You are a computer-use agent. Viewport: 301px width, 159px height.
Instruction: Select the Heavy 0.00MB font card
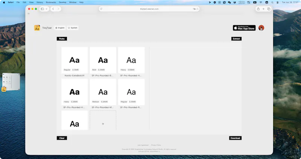coord(131,60)
